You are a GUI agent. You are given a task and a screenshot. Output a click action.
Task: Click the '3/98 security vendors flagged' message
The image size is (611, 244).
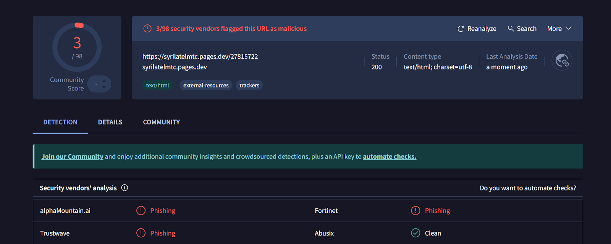[x=231, y=29]
